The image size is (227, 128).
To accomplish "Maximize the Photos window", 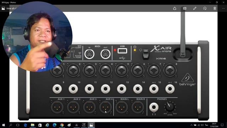I will click(x=217, y=2).
